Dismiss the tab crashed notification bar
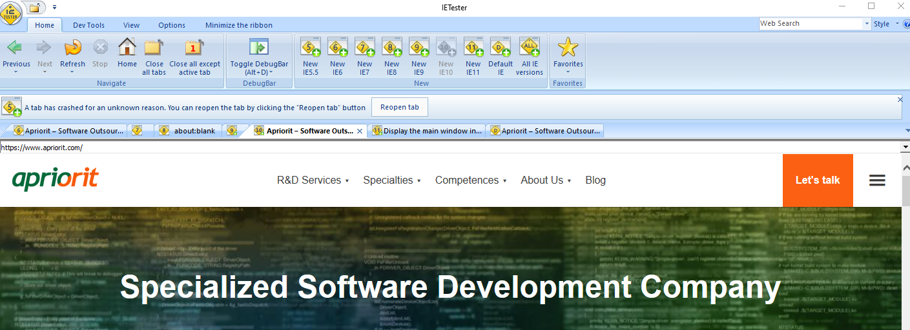This screenshot has height=330, width=910. point(900,100)
